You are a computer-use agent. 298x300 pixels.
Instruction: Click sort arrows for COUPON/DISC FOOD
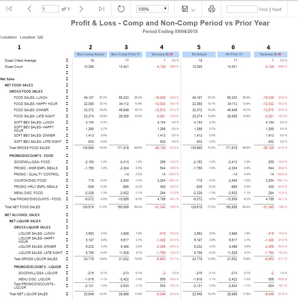pos(67,180)
